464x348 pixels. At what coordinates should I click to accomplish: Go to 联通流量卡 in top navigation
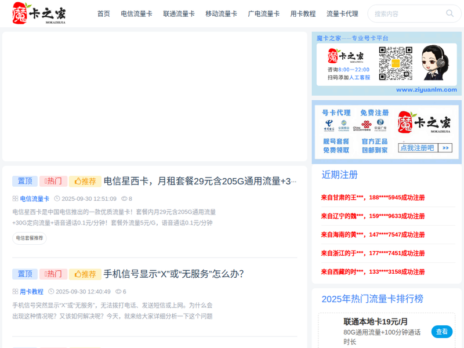(179, 13)
